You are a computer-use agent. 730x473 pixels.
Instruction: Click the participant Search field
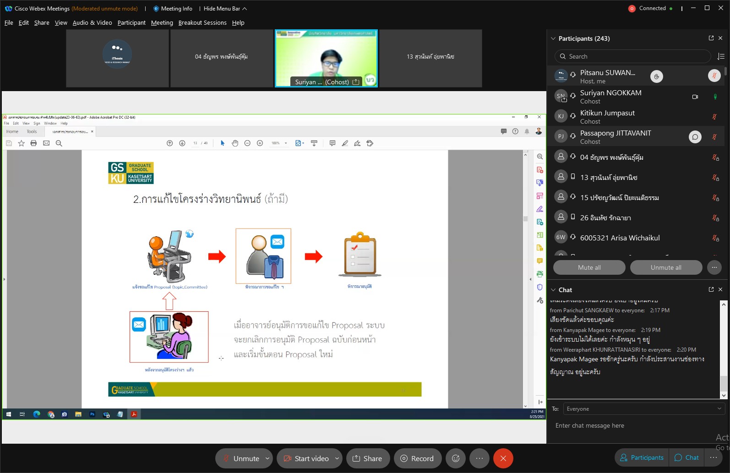[x=633, y=56]
